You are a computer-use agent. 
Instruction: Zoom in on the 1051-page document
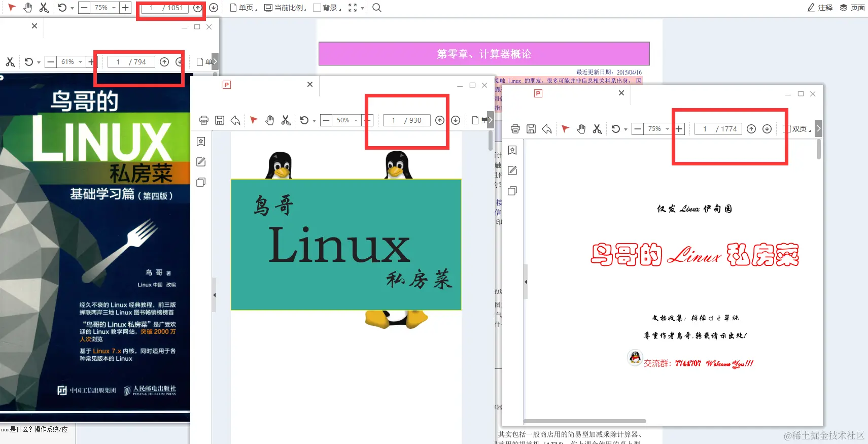pyautogui.click(x=125, y=8)
